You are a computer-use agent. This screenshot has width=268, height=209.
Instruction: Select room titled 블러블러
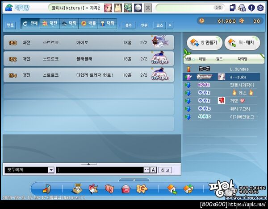pos(89,59)
